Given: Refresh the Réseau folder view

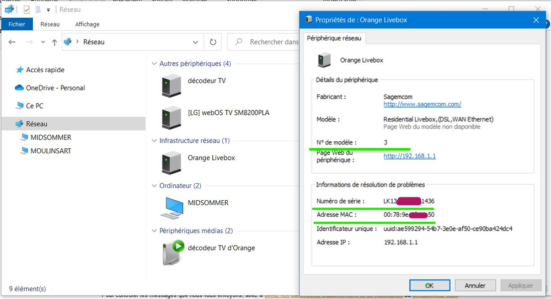Looking at the screenshot, I should click(213, 42).
